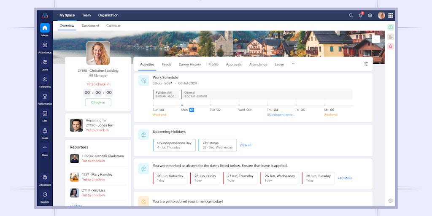The height and width of the screenshot is (216, 432).
Task: Open the Feeds tab
Action: [x=166, y=65]
